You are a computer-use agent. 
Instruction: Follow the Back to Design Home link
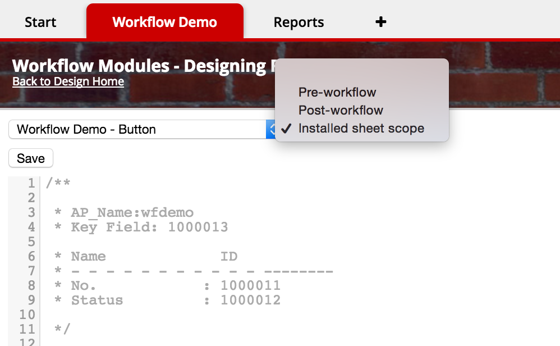pos(68,81)
